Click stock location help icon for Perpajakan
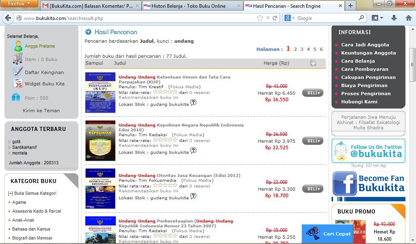The width and height of the screenshot is (416, 244). [193, 102]
